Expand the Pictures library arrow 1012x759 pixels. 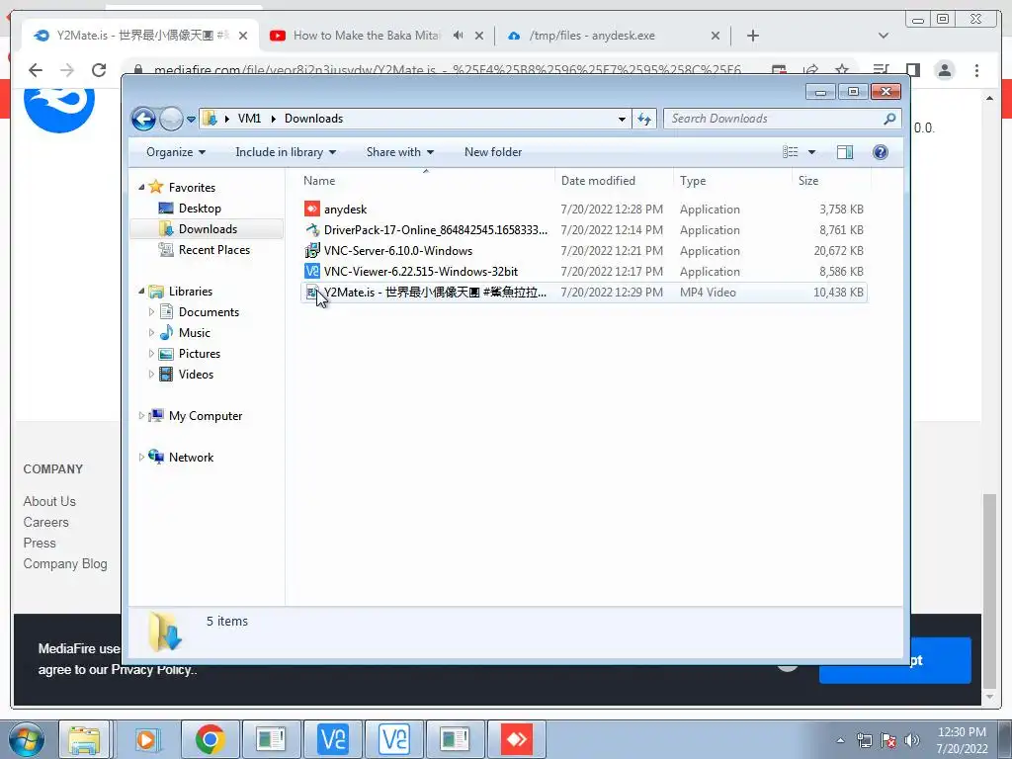point(151,354)
